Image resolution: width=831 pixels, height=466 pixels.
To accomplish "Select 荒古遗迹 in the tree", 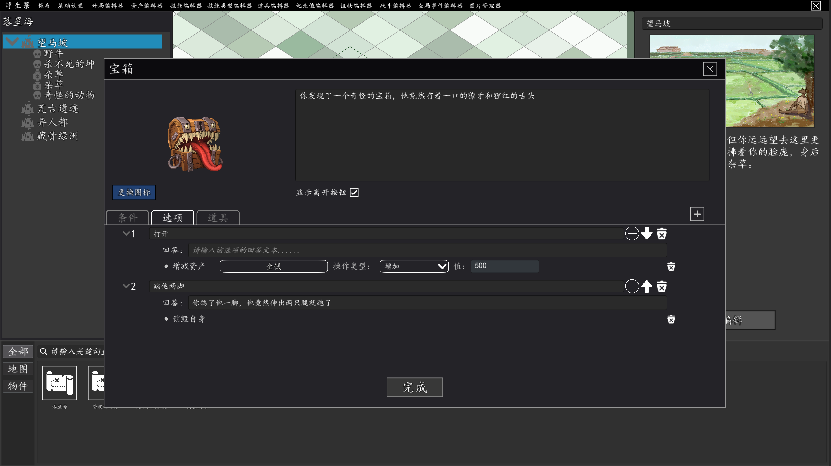I will tap(58, 108).
